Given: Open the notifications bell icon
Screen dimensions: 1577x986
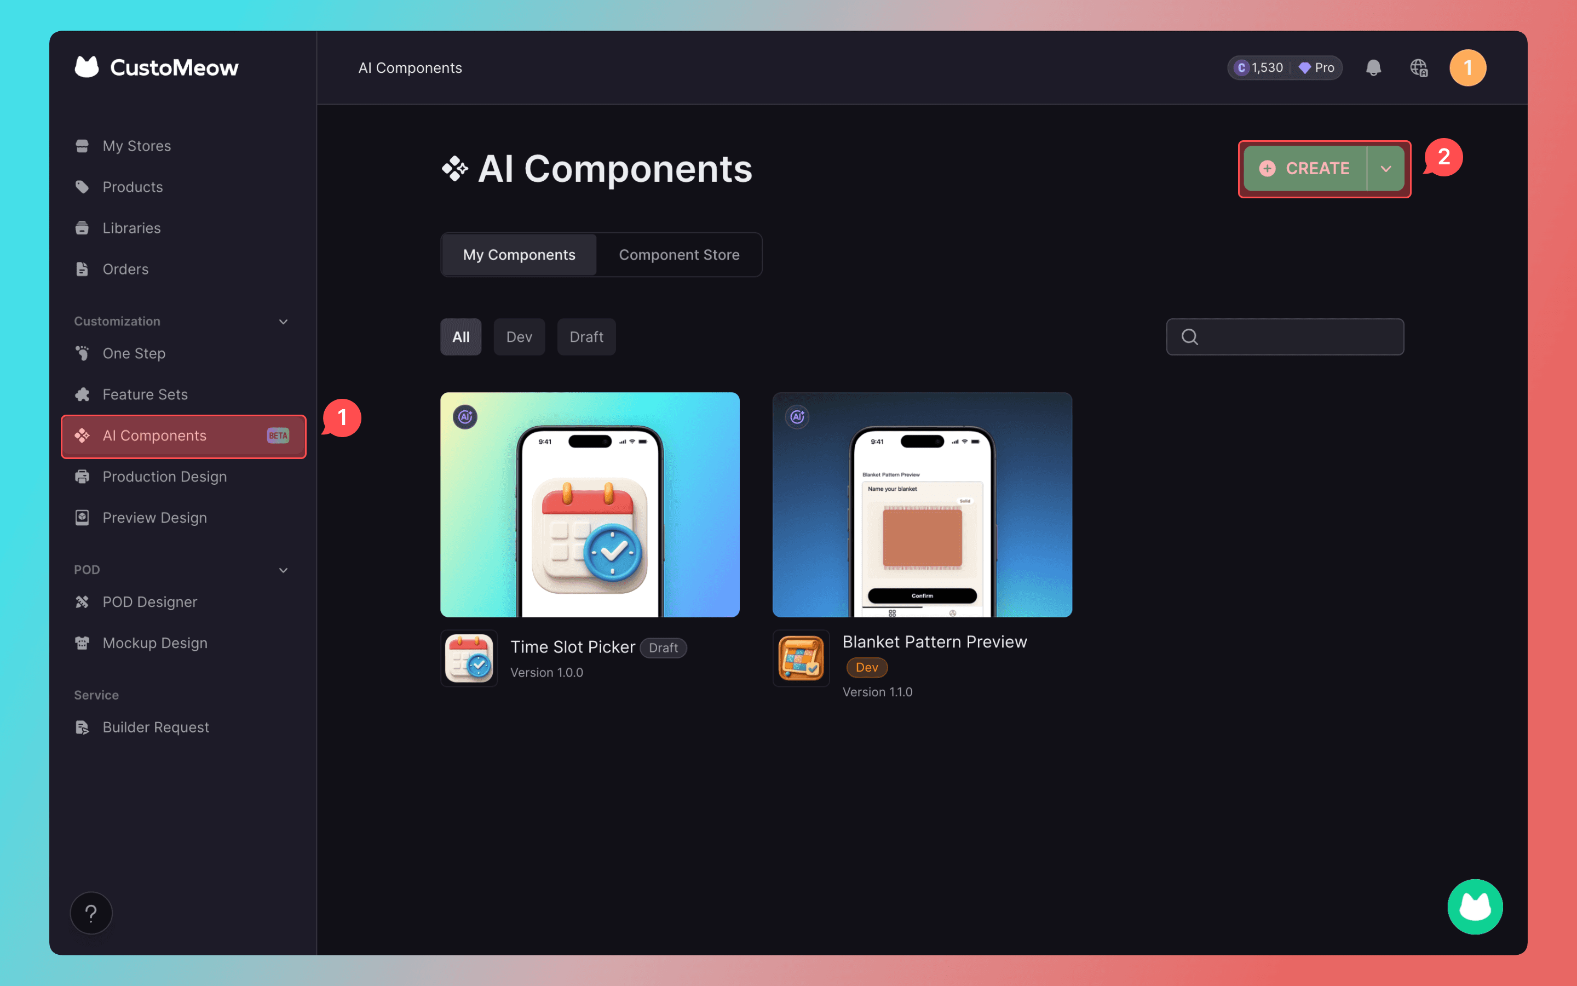Looking at the screenshot, I should coord(1373,68).
